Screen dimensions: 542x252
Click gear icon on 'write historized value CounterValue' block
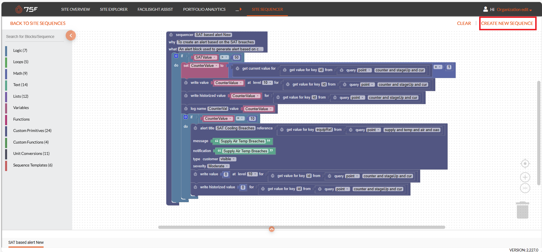(186, 96)
